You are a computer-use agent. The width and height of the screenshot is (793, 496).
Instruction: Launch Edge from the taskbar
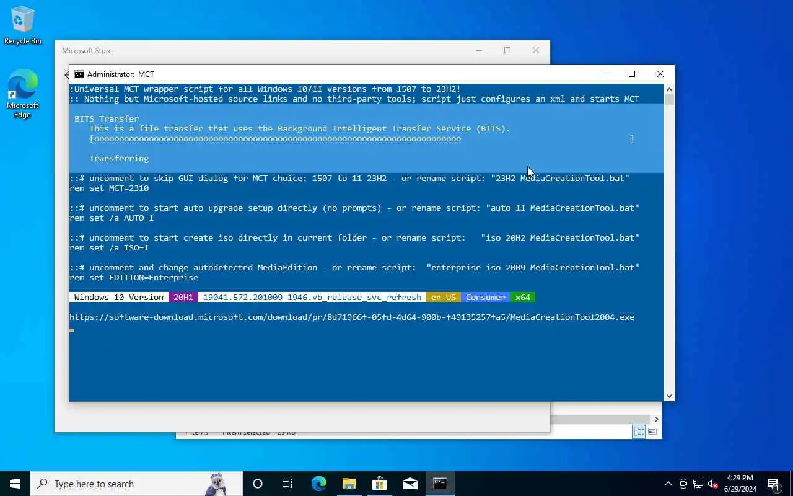point(318,484)
